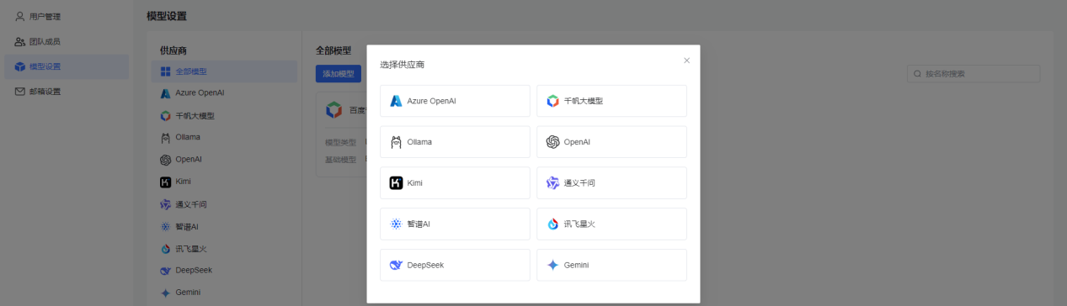Image resolution: width=1067 pixels, height=306 pixels.
Task: Click the 添加模型 button
Action: coord(339,74)
